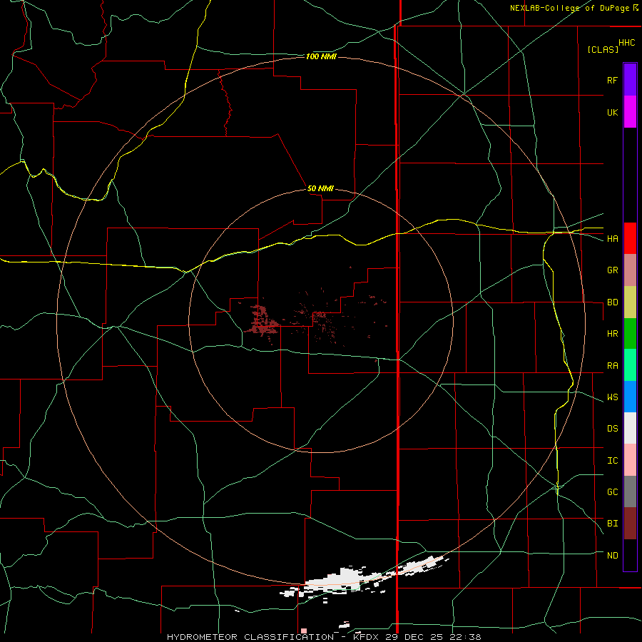Image resolution: width=642 pixels, height=642 pixels.
Task: Select the GC gray legend swatch
Action: pos(630,491)
